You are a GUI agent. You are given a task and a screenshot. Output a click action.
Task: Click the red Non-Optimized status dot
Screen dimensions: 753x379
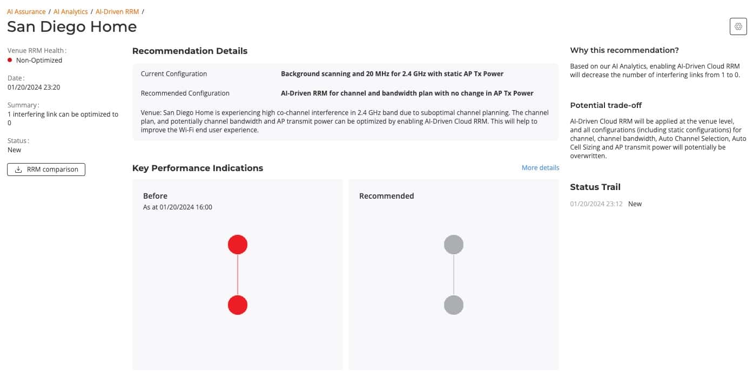pos(10,60)
